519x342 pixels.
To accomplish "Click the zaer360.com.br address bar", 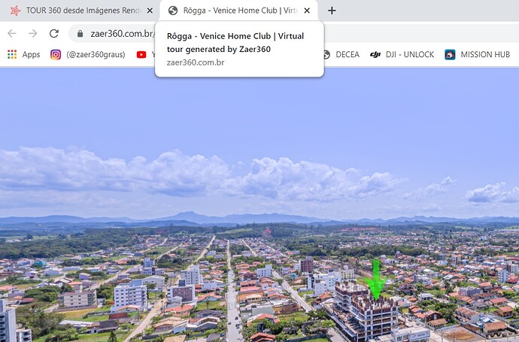I will coord(121,34).
